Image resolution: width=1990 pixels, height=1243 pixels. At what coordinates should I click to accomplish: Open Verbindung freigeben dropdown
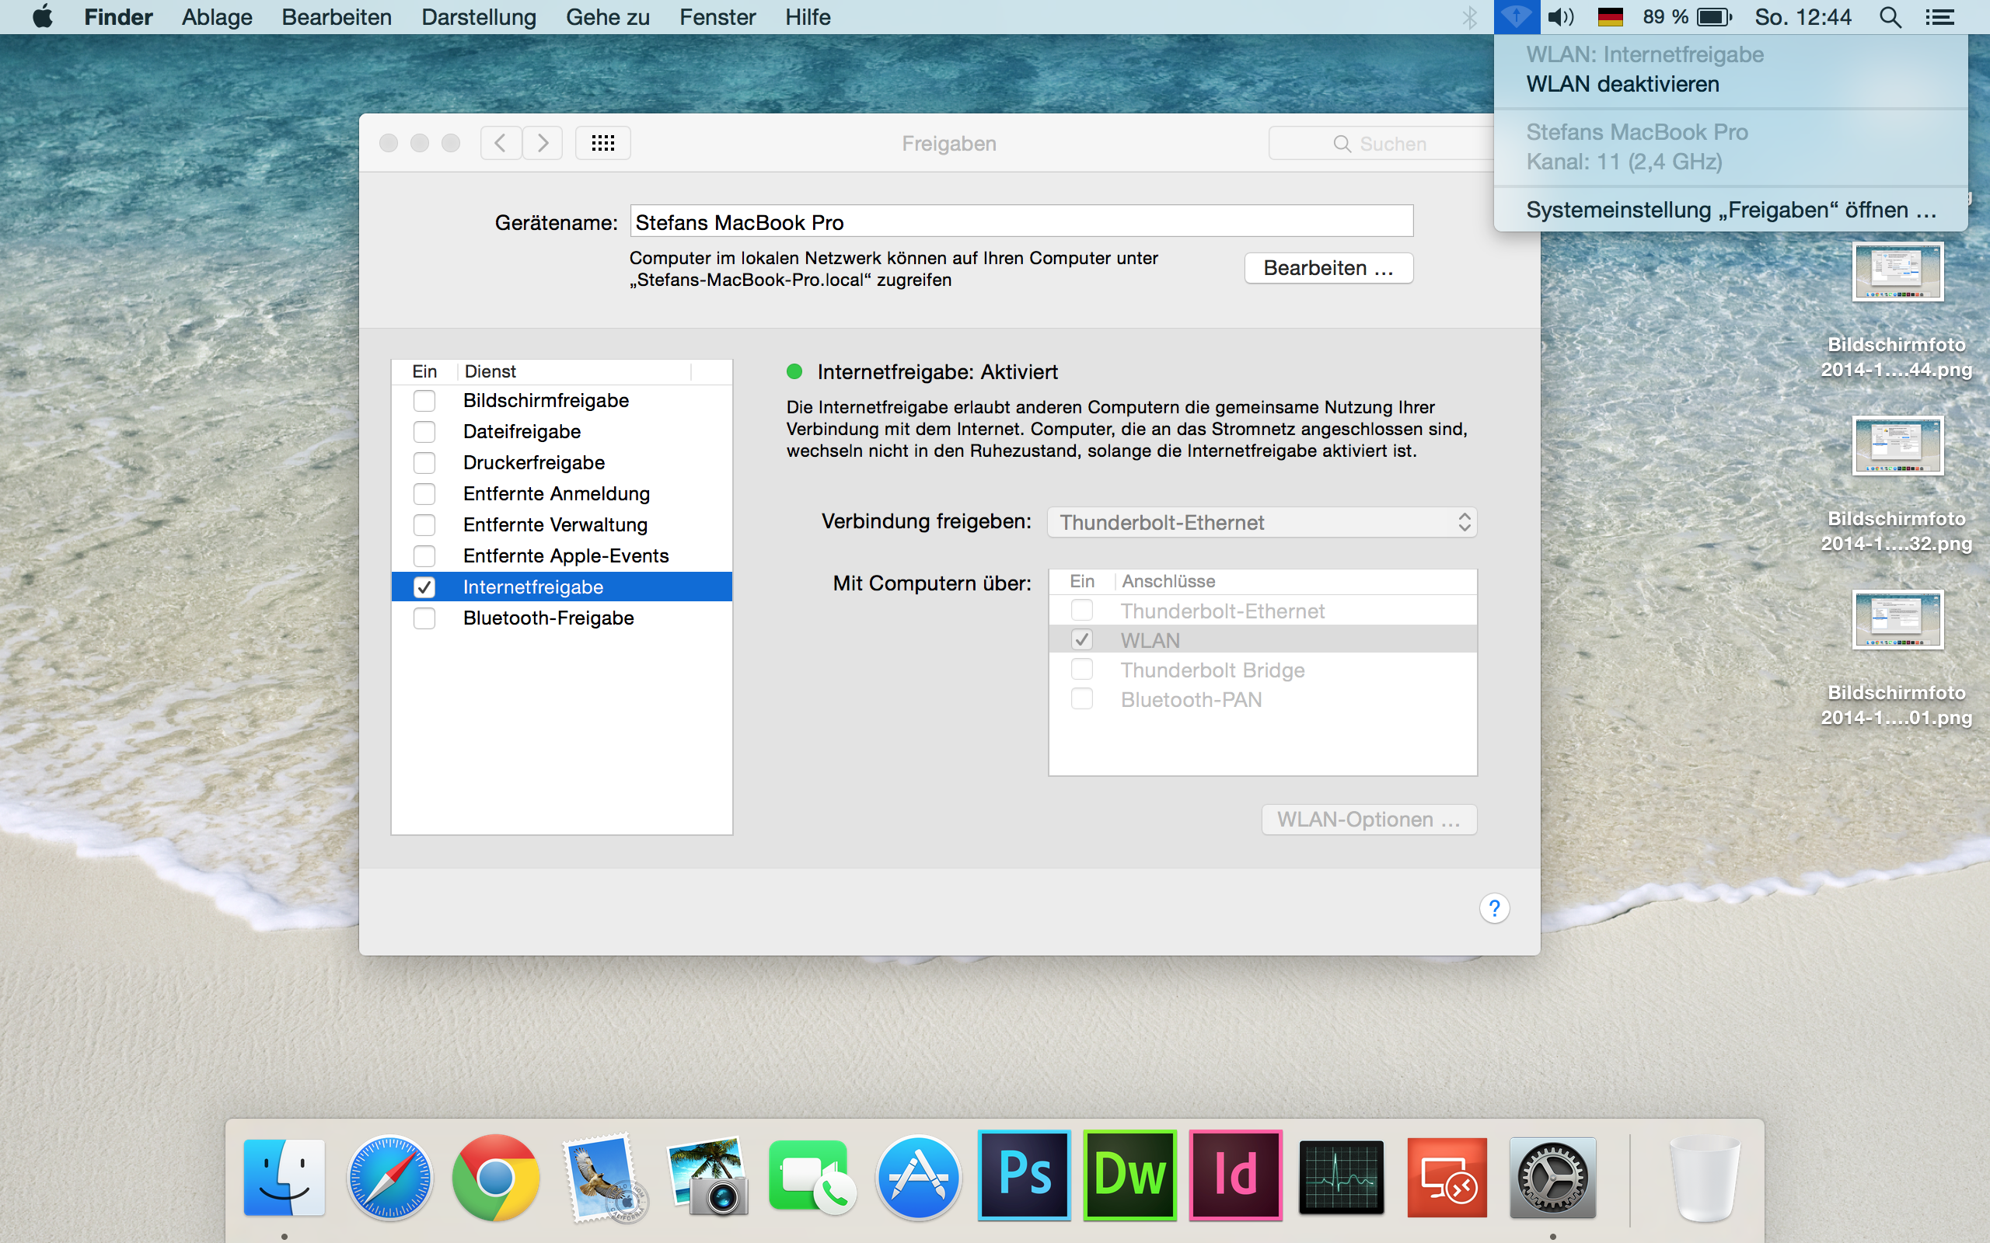(1262, 522)
